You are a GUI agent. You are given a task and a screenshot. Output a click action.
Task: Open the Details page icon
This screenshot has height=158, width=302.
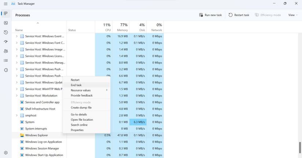5,61
